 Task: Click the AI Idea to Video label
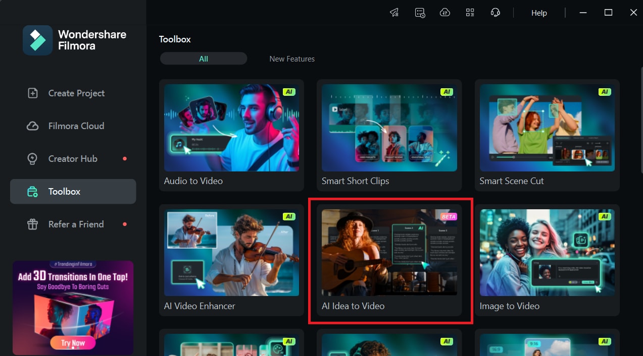coord(353,306)
